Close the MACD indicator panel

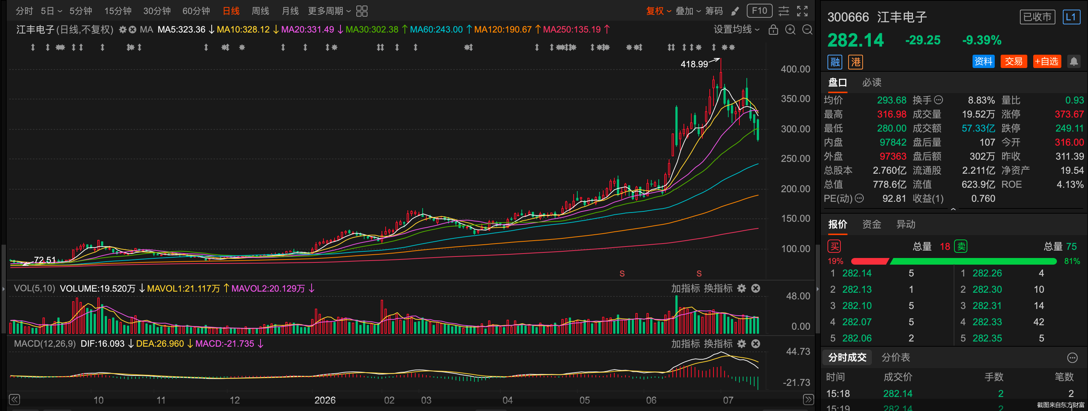[x=756, y=343]
